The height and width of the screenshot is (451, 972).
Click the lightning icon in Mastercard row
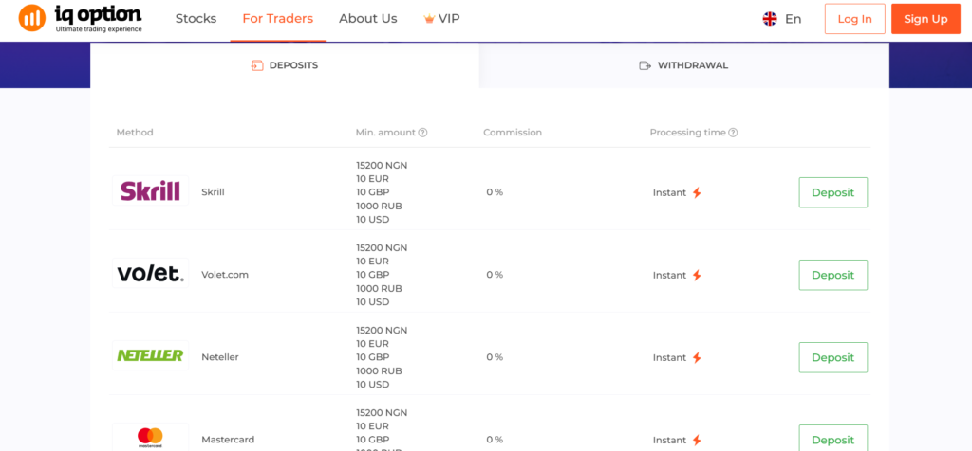(x=697, y=440)
